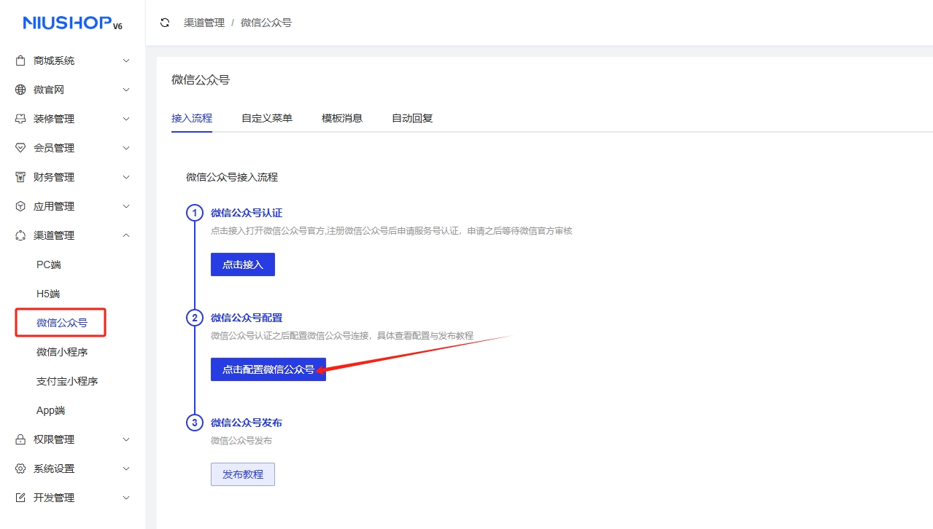The width and height of the screenshot is (933, 529).
Task: Click the 渠道管理 breadcrumb link
Action: (204, 23)
